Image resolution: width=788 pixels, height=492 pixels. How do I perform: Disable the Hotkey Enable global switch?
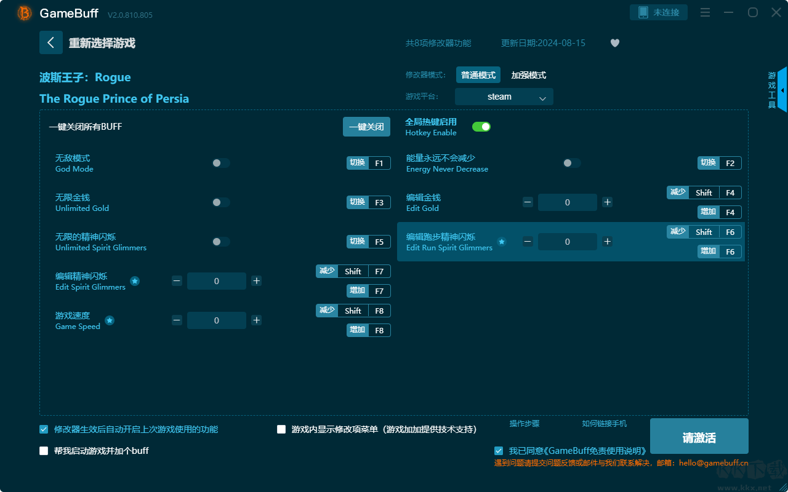pyautogui.click(x=481, y=127)
